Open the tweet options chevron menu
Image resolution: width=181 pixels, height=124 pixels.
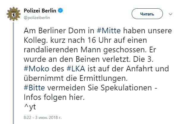[171, 14]
